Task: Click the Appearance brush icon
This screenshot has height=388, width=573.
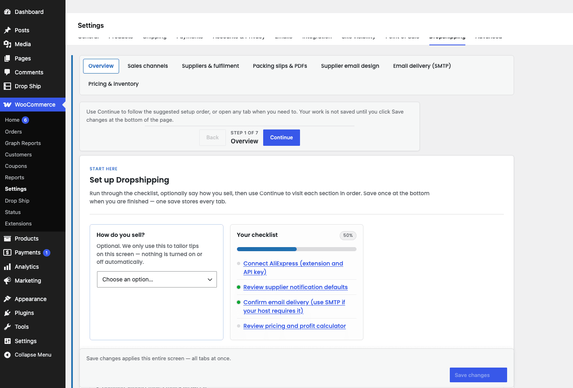Action: coord(7,299)
